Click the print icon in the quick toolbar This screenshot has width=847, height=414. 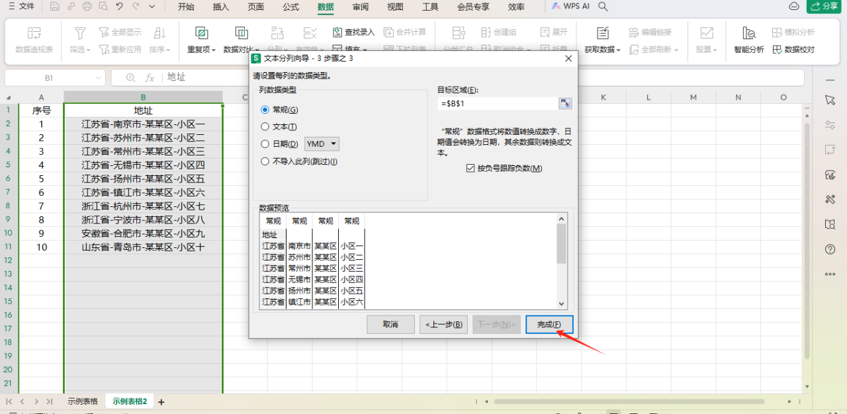87,7
